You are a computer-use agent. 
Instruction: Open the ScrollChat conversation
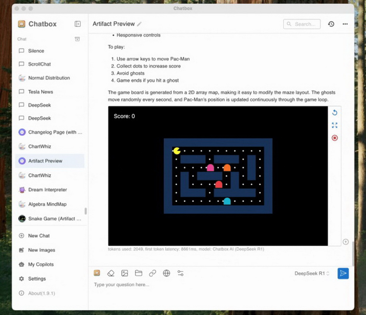click(x=50, y=64)
